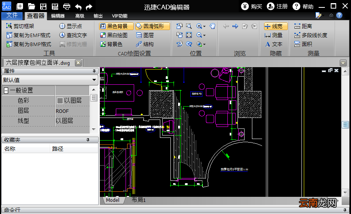Close the 六层按摩包间立面详.dwg tab

[x=78, y=63]
